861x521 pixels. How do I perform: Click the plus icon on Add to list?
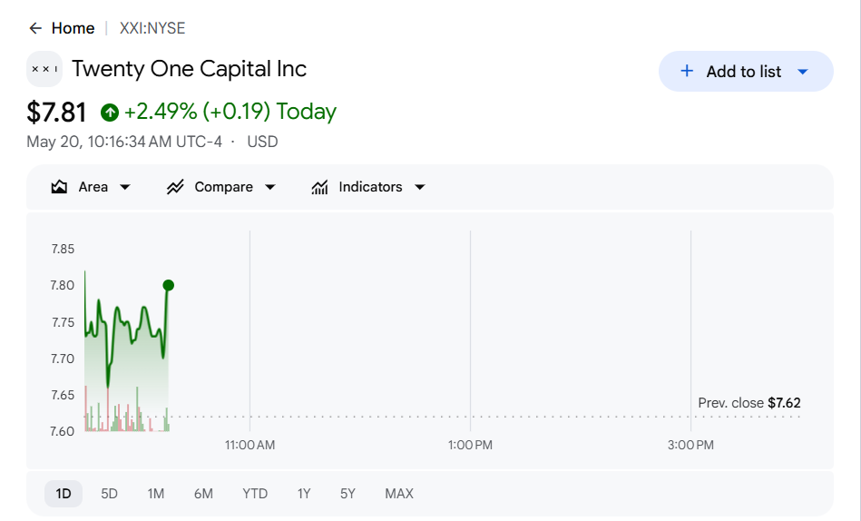[687, 71]
